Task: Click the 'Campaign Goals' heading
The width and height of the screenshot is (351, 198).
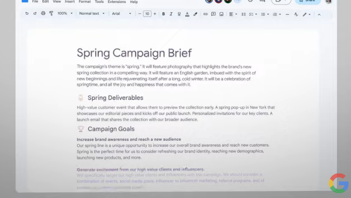Action: (x=111, y=129)
